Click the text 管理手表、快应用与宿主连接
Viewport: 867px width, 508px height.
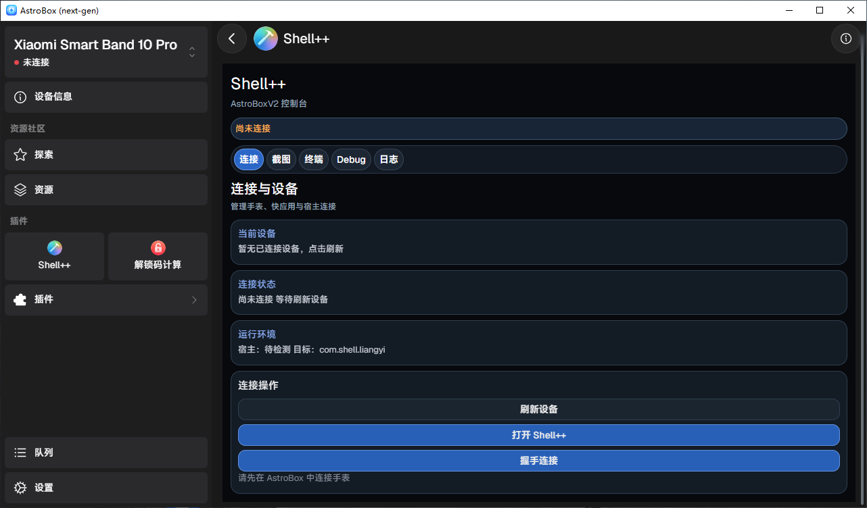tap(283, 207)
